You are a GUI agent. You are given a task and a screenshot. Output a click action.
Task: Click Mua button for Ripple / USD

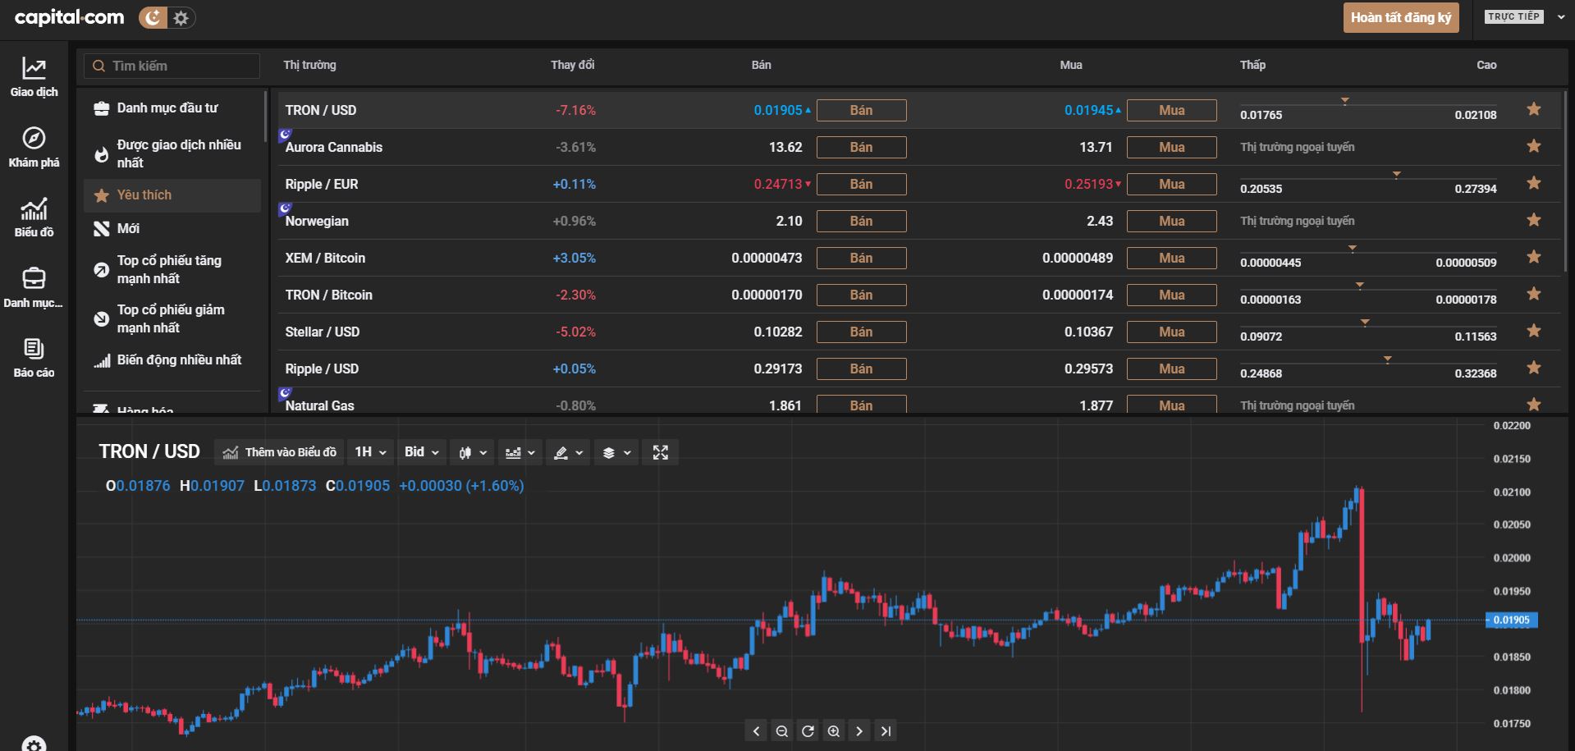[1171, 369]
